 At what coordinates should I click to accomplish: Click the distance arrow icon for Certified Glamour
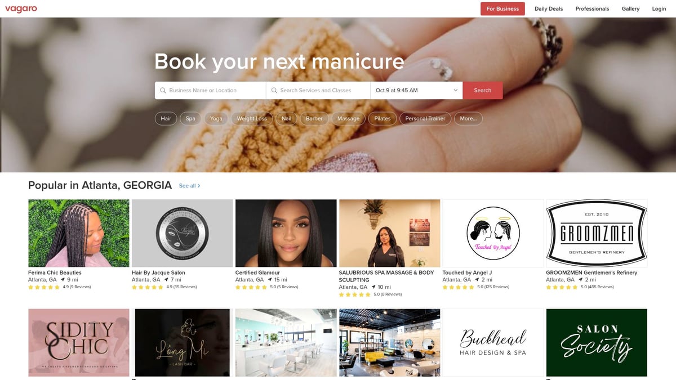point(269,280)
